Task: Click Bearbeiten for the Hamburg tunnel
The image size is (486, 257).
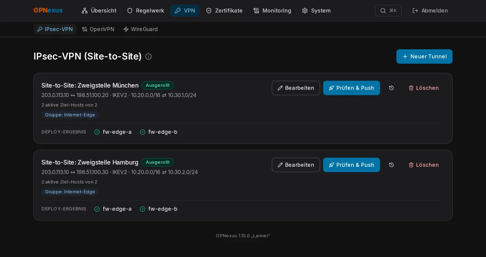Action: [296, 165]
